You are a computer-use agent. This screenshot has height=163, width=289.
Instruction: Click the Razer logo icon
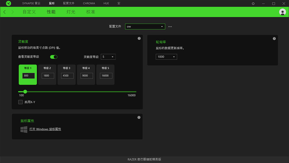tap(8, 3)
